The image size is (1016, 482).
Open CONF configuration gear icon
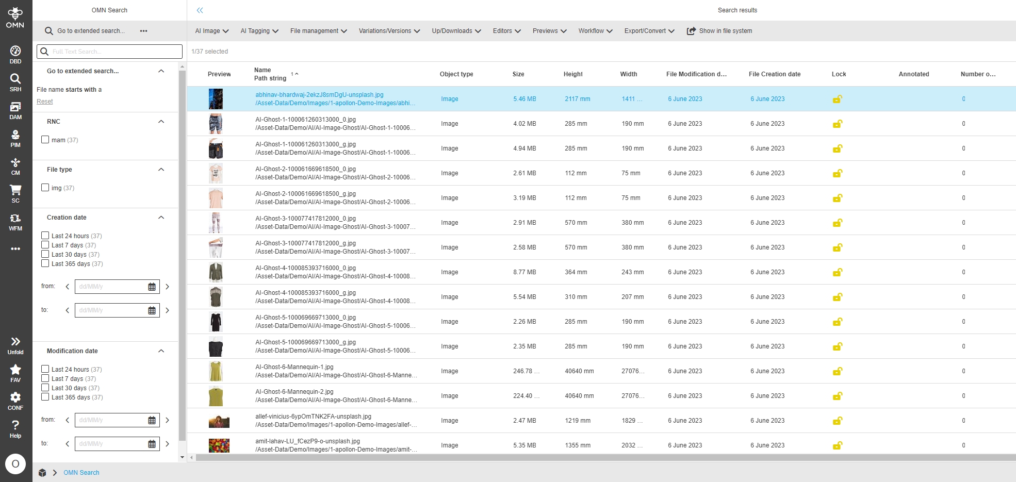click(x=15, y=401)
